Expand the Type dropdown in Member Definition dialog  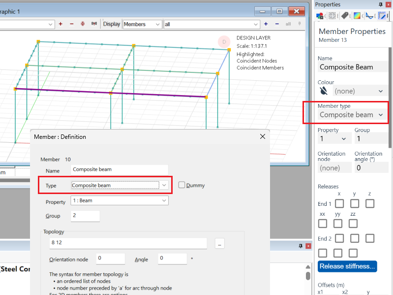[164, 185]
